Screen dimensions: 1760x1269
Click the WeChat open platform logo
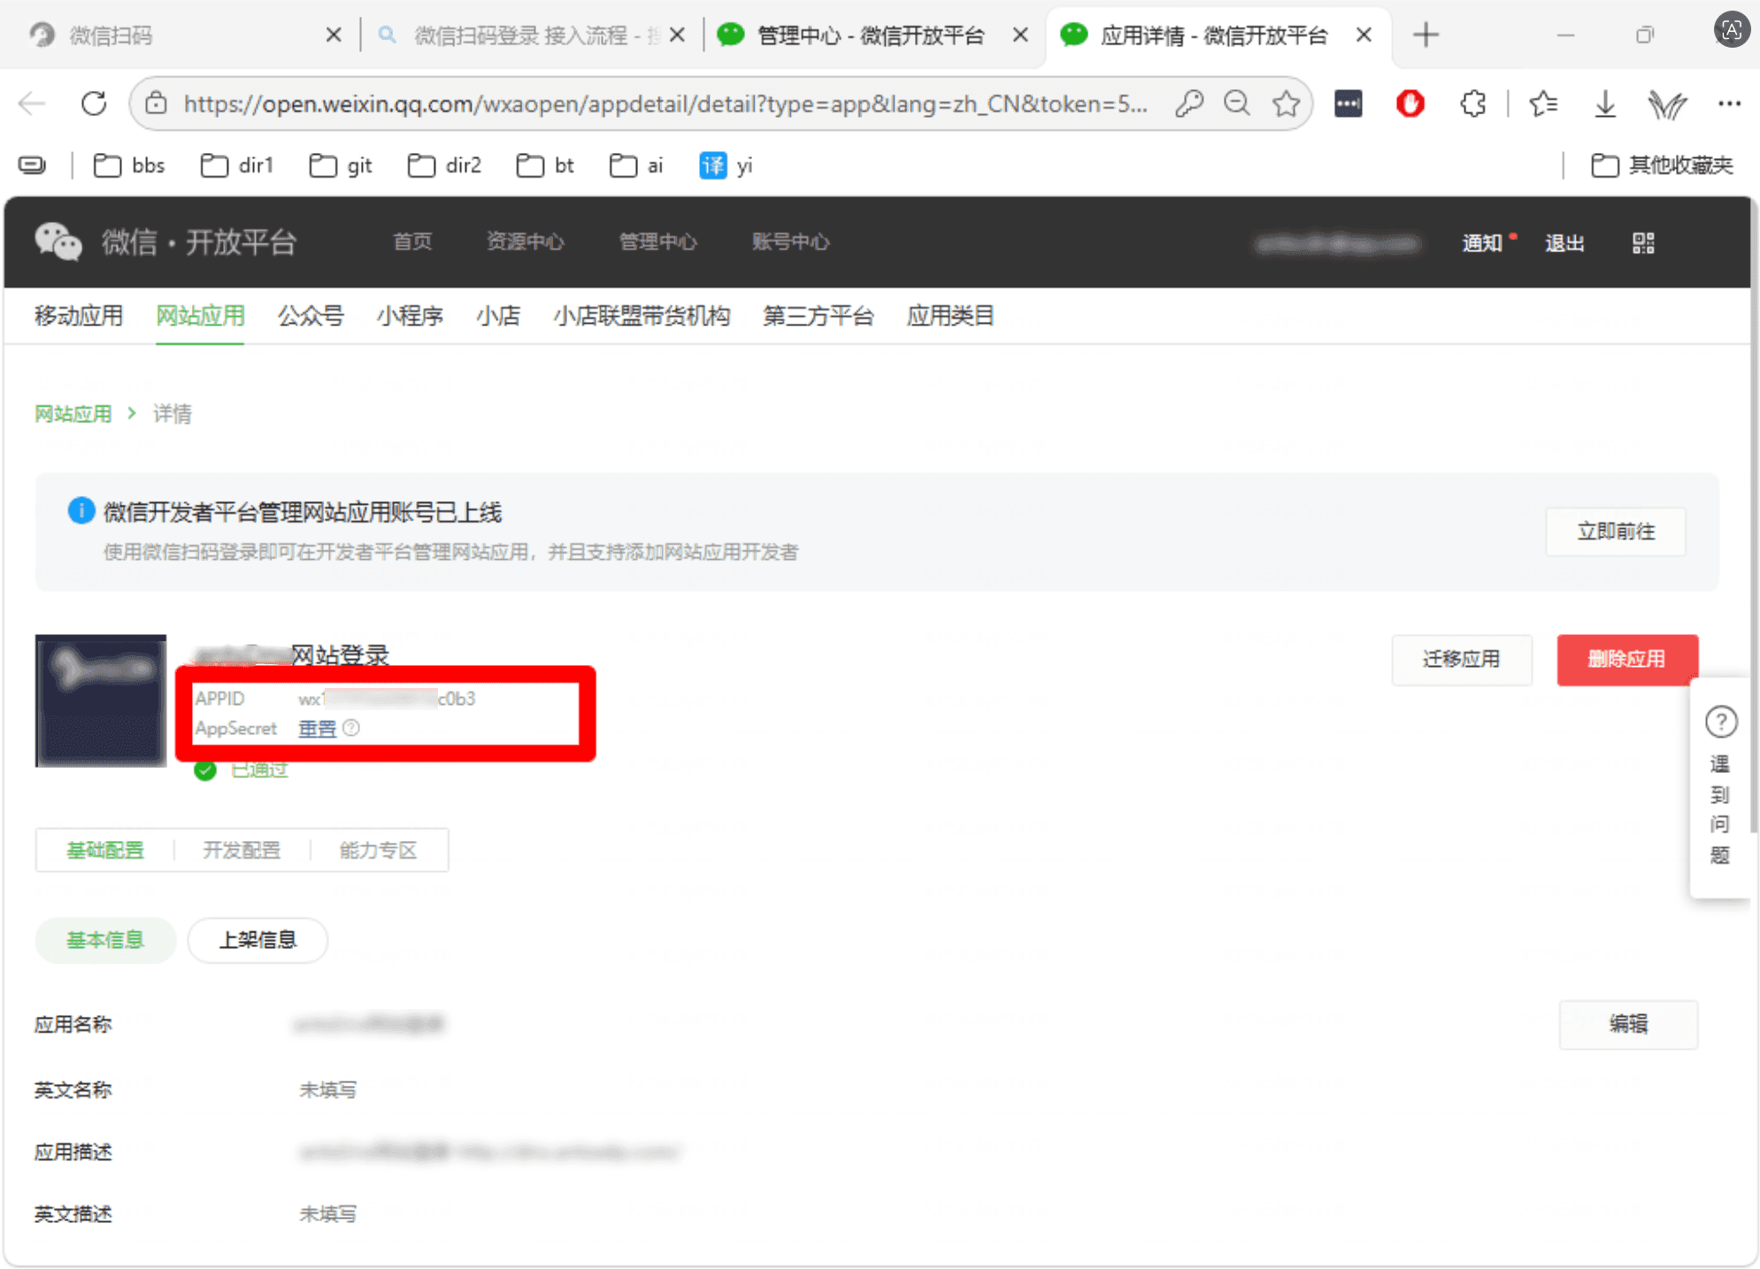(165, 241)
